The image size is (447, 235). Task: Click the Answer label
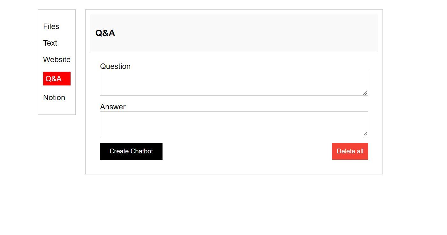(113, 107)
